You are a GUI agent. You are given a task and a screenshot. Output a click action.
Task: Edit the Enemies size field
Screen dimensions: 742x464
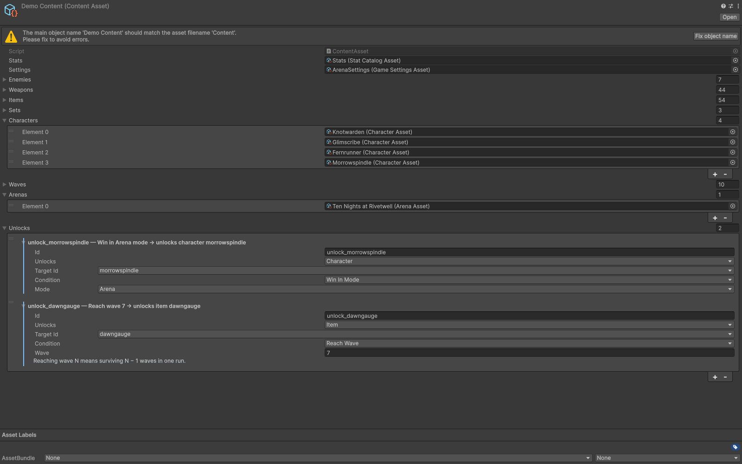727,80
